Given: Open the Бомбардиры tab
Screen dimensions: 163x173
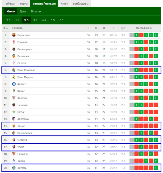Looking at the screenshot, I should click(x=81, y=3).
